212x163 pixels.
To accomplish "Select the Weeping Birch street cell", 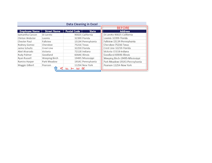I will 52,58.
